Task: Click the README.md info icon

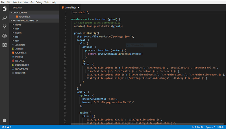Action: tap(13, 69)
